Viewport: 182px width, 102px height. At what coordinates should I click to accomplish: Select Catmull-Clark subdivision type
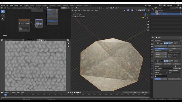coord(161,49)
